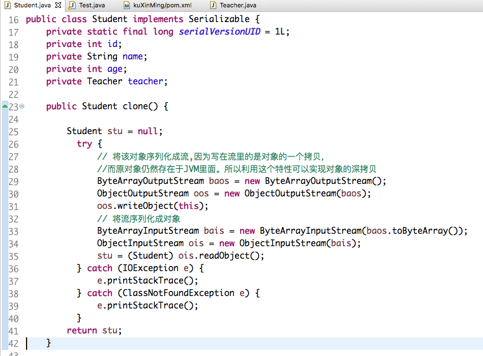Screen dimensions: 483x356
Task: Collapse the clone() method fold at line 23
Action: pos(21,106)
